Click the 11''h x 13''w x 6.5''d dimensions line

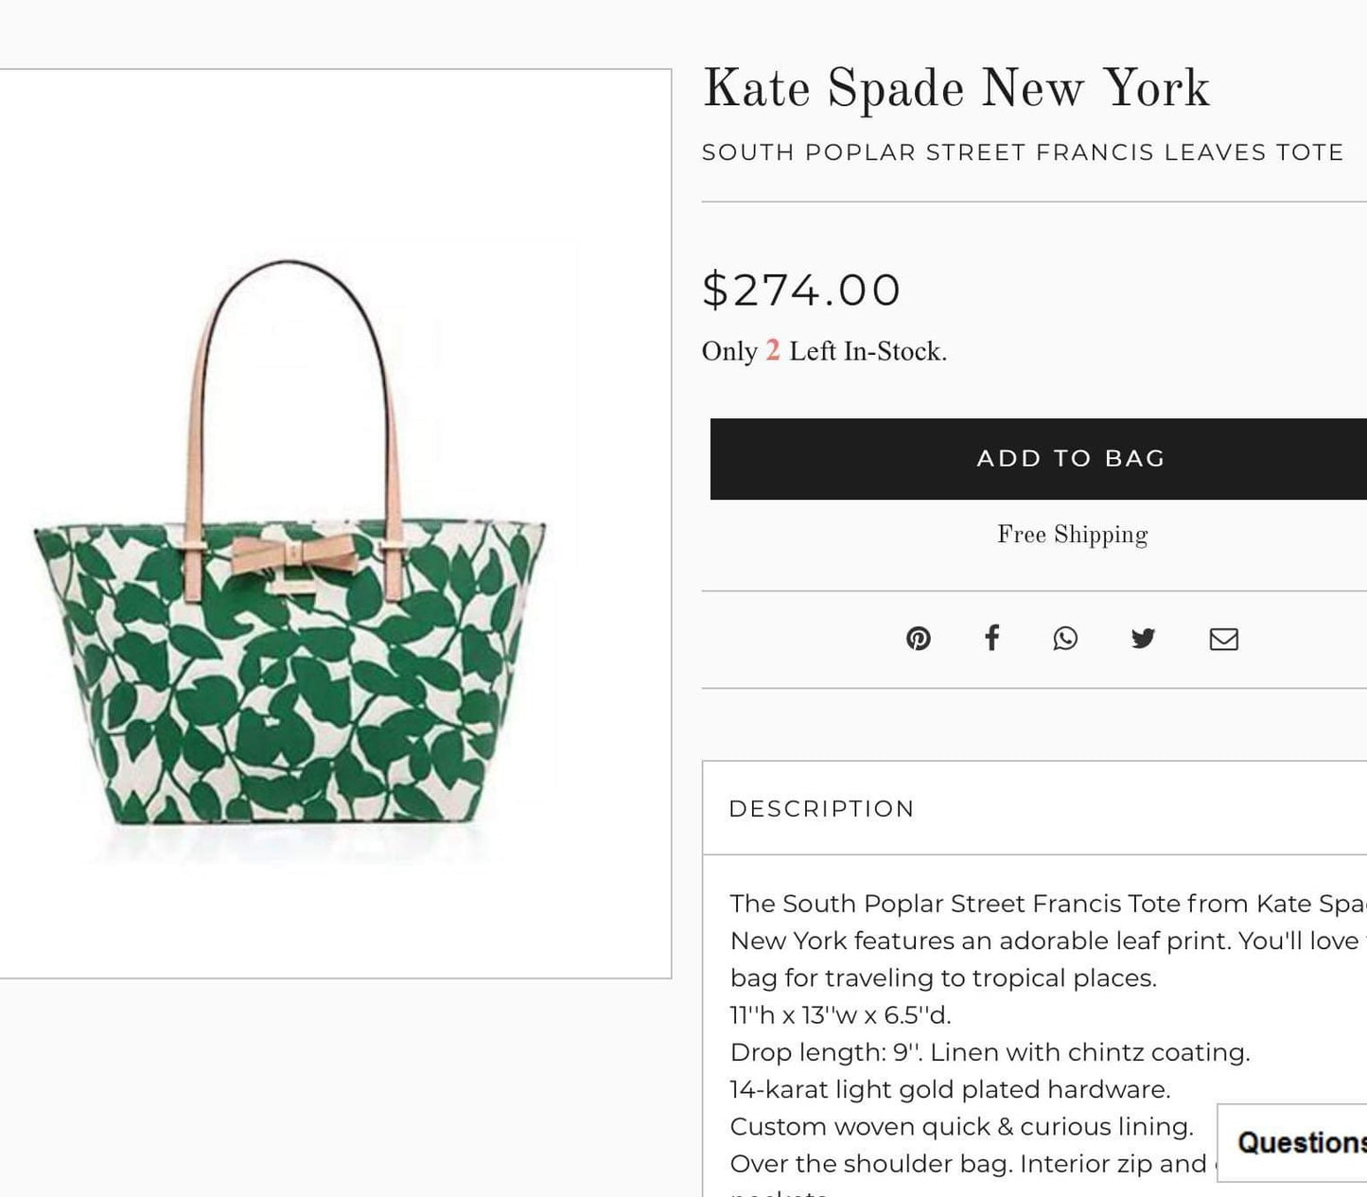tap(840, 1015)
